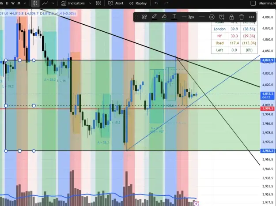Image resolution: width=276 pixels, height=206 pixels.
Task: Delete the selected drawing with trash icon
Action: 242,17
